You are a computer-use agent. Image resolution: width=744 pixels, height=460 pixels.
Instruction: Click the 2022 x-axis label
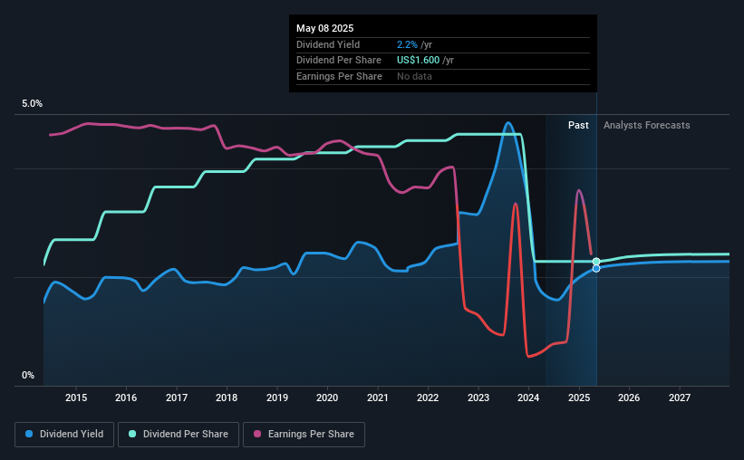pyautogui.click(x=428, y=398)
